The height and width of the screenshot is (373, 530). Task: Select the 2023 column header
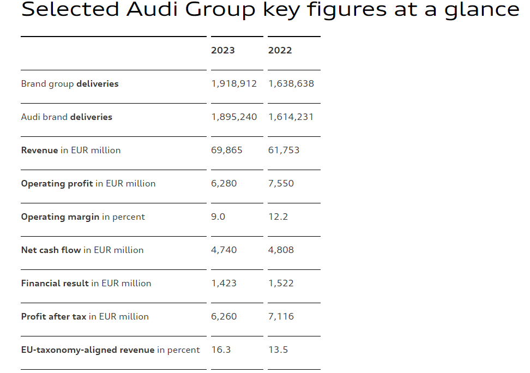coord(223,50)
